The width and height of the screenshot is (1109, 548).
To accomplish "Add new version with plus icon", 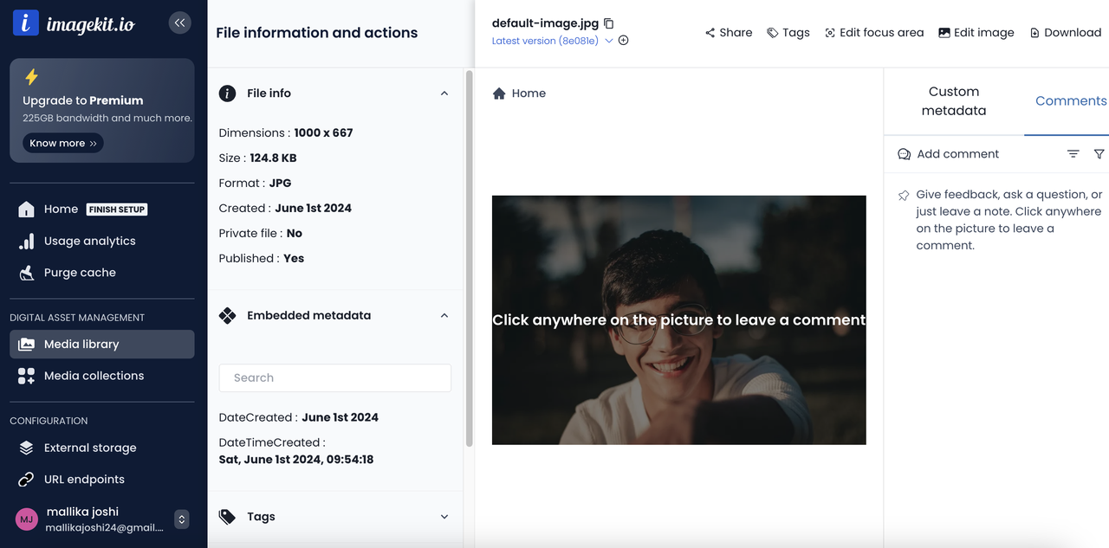I will [x=624, y=40].
